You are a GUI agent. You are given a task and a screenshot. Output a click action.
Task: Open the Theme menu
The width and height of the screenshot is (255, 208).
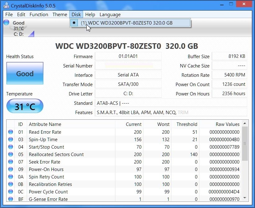(x=59, y=15)
